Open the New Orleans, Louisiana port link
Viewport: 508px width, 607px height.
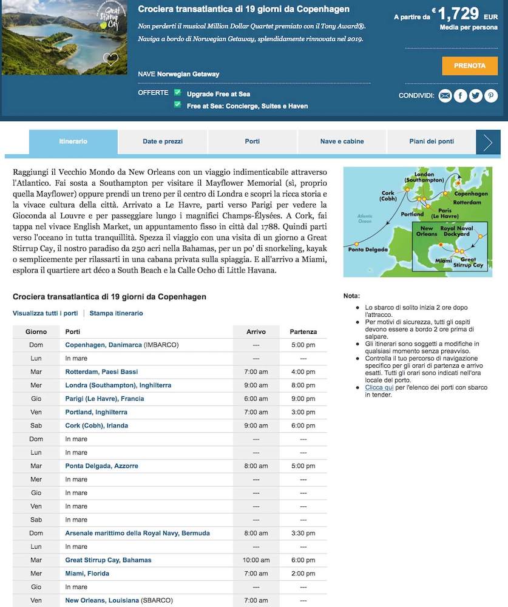point(102,600)
